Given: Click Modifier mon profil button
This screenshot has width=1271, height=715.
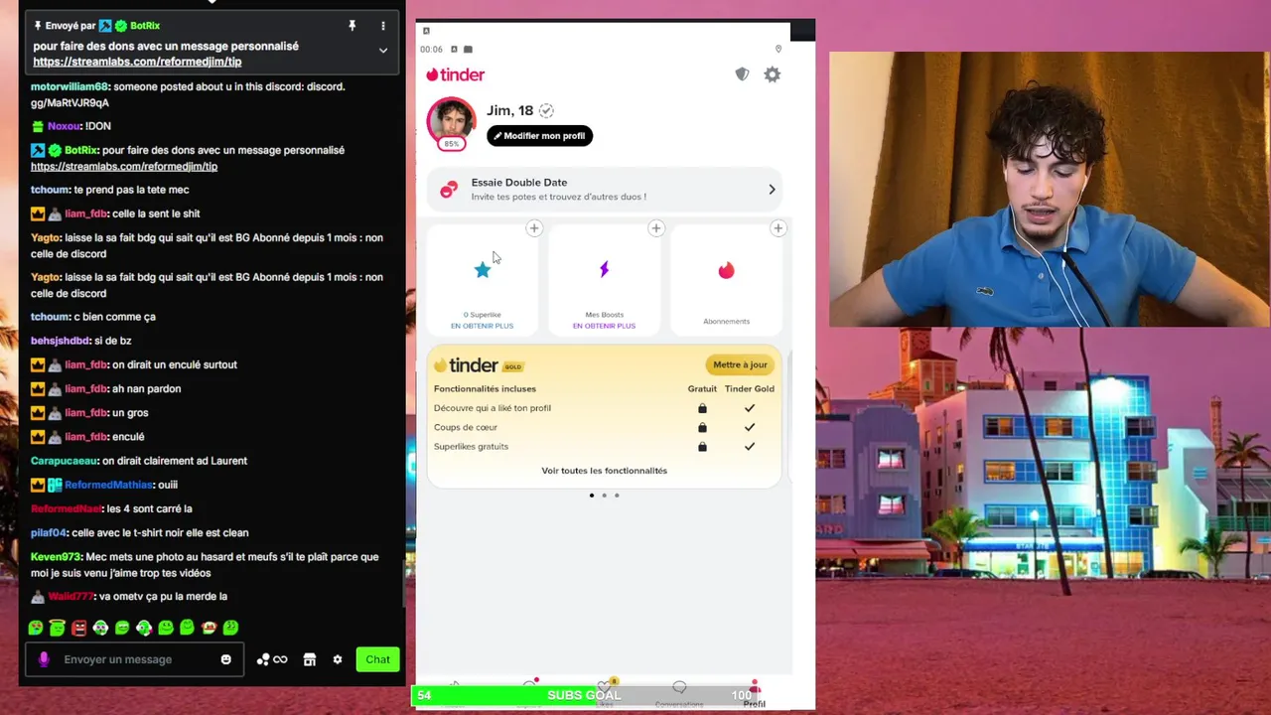Looking at the screenshot, I should (540, 136).
